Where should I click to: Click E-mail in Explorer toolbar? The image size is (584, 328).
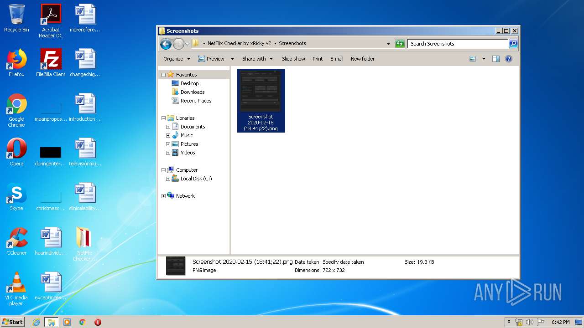pos(337,59)
